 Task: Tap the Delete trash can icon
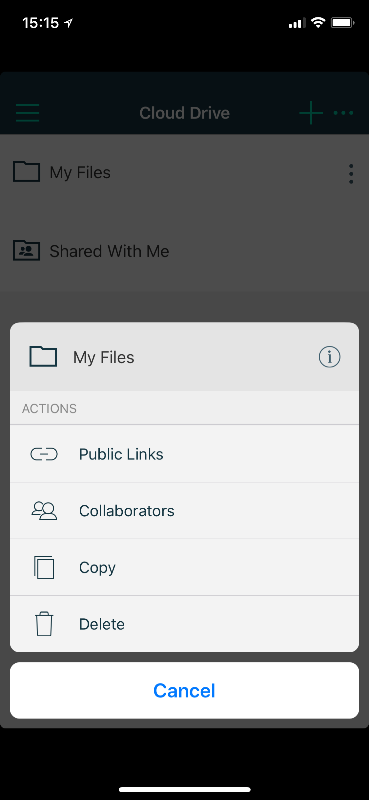pyautogui.click(x=44, y=624)
